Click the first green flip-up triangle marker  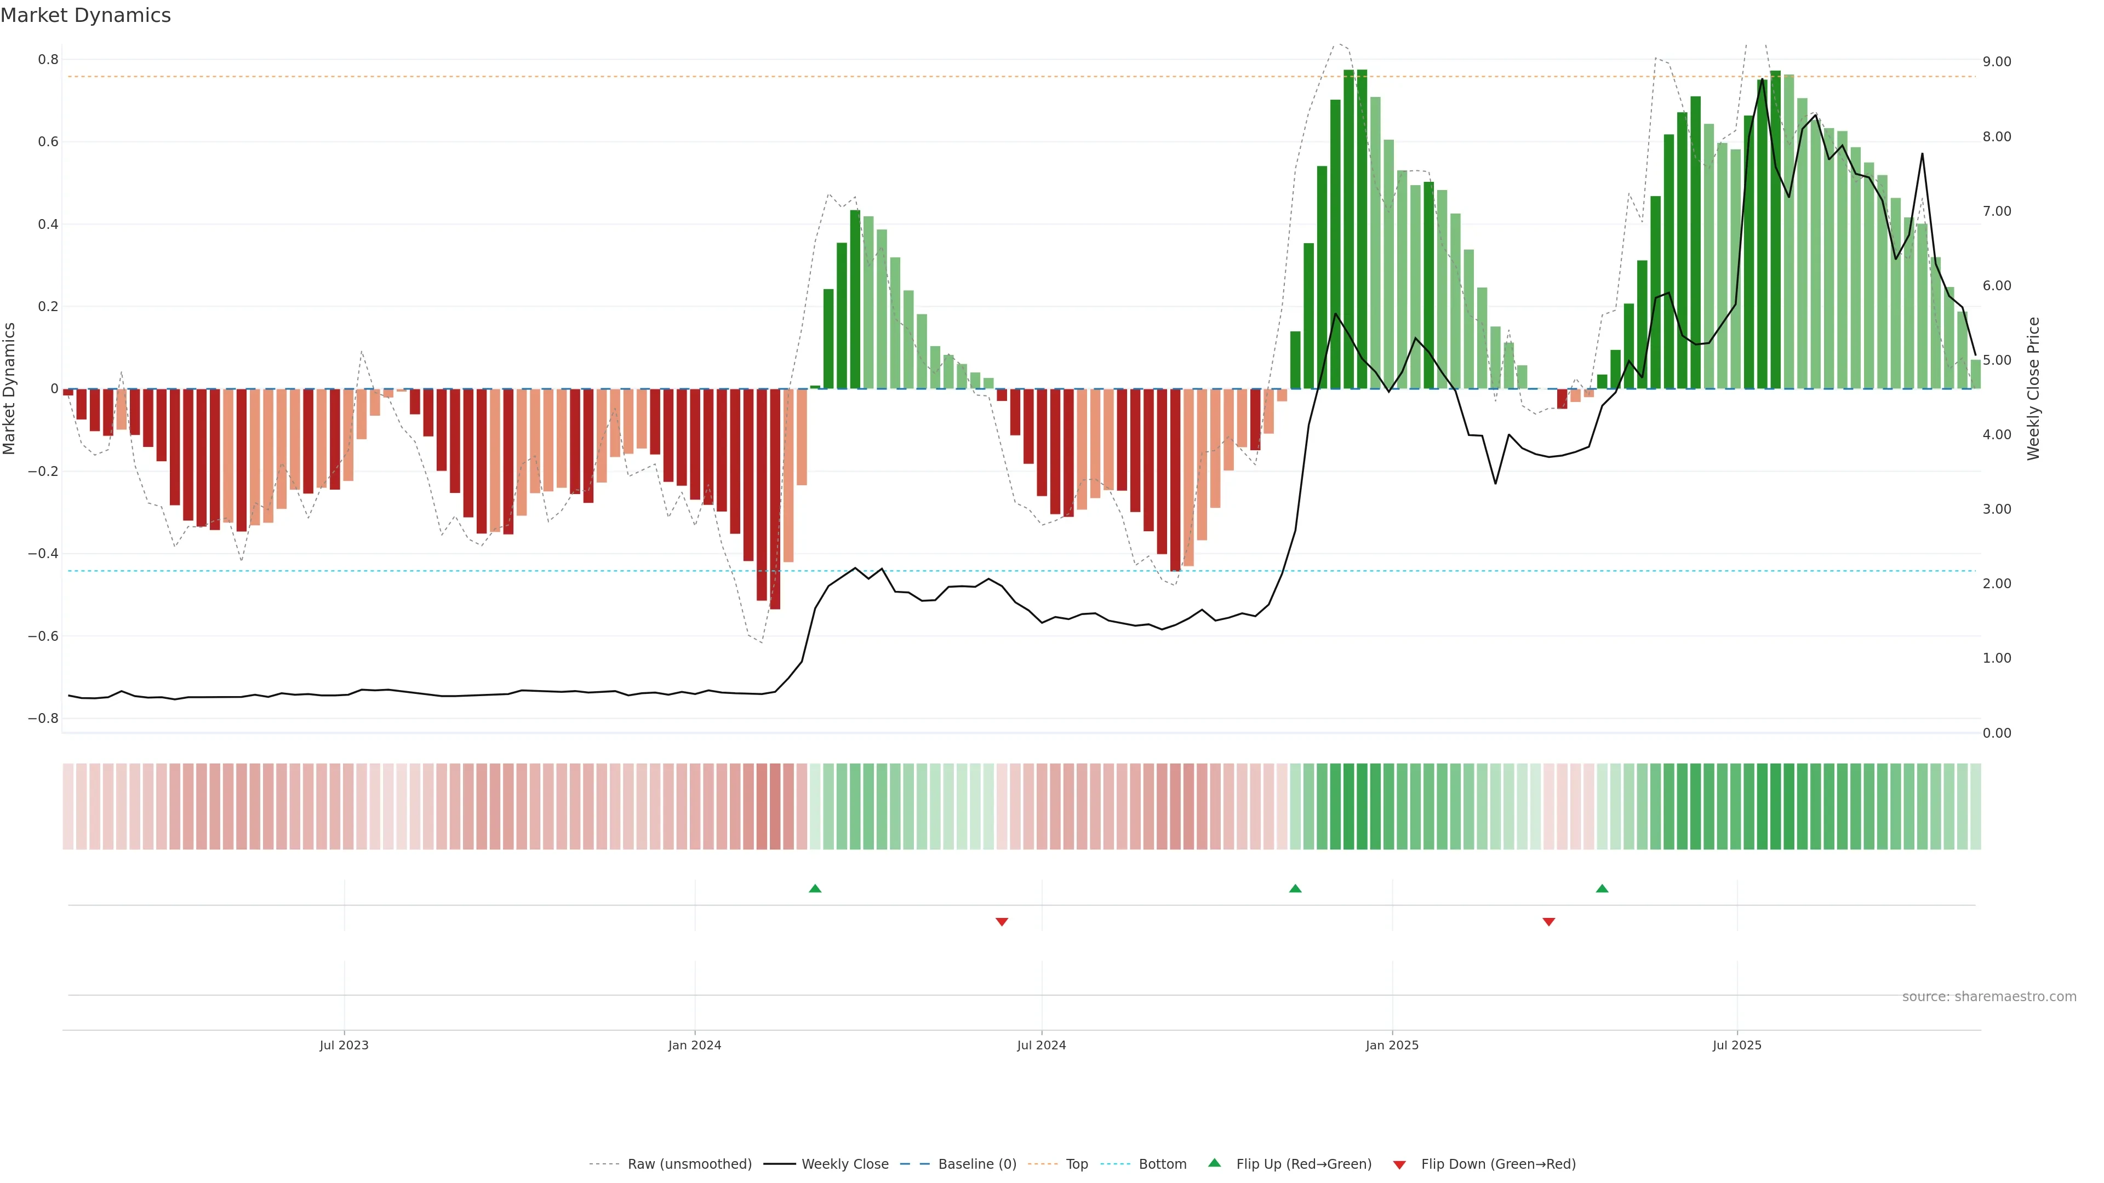(x=814, y=888)
